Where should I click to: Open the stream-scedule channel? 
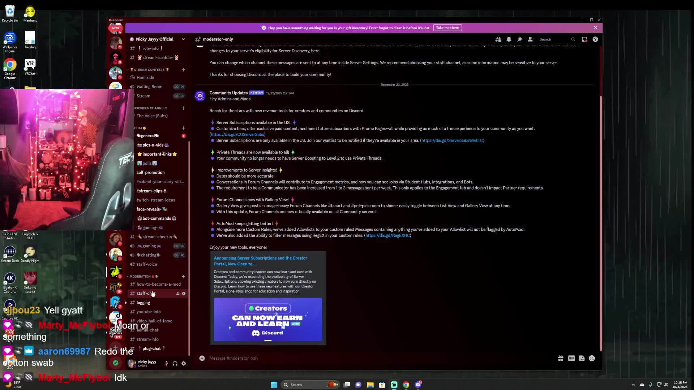(x=158, y=57)
